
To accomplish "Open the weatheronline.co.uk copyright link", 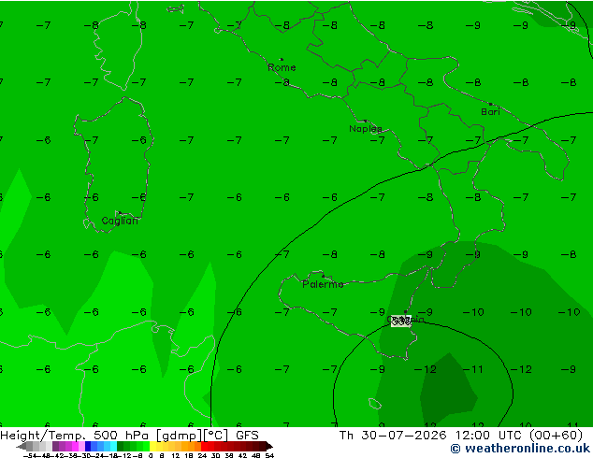I will (x=520, y=449).
